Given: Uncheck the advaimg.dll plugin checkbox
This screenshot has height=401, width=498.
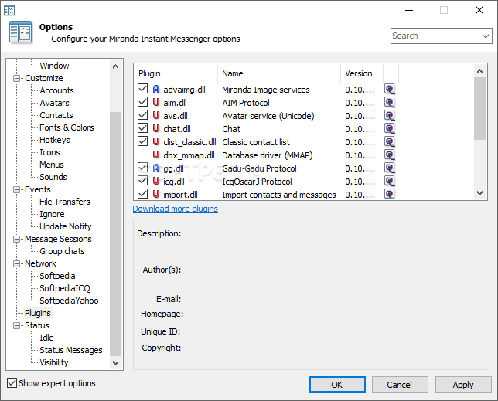Looking at the screenshot, I should coord(142,89).
